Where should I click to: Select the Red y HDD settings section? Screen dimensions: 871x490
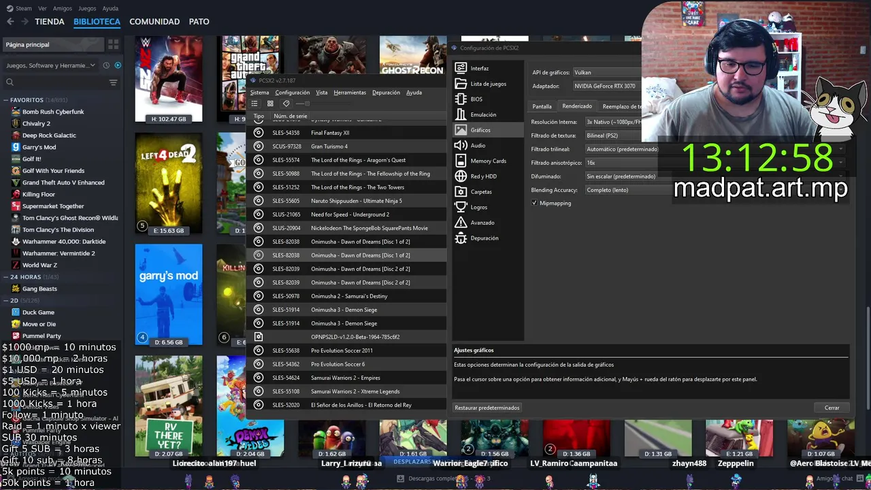point(488,176)
